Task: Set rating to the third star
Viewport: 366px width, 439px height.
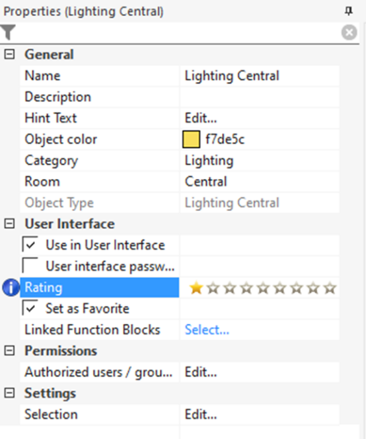Action: click(x=230, y=288)
